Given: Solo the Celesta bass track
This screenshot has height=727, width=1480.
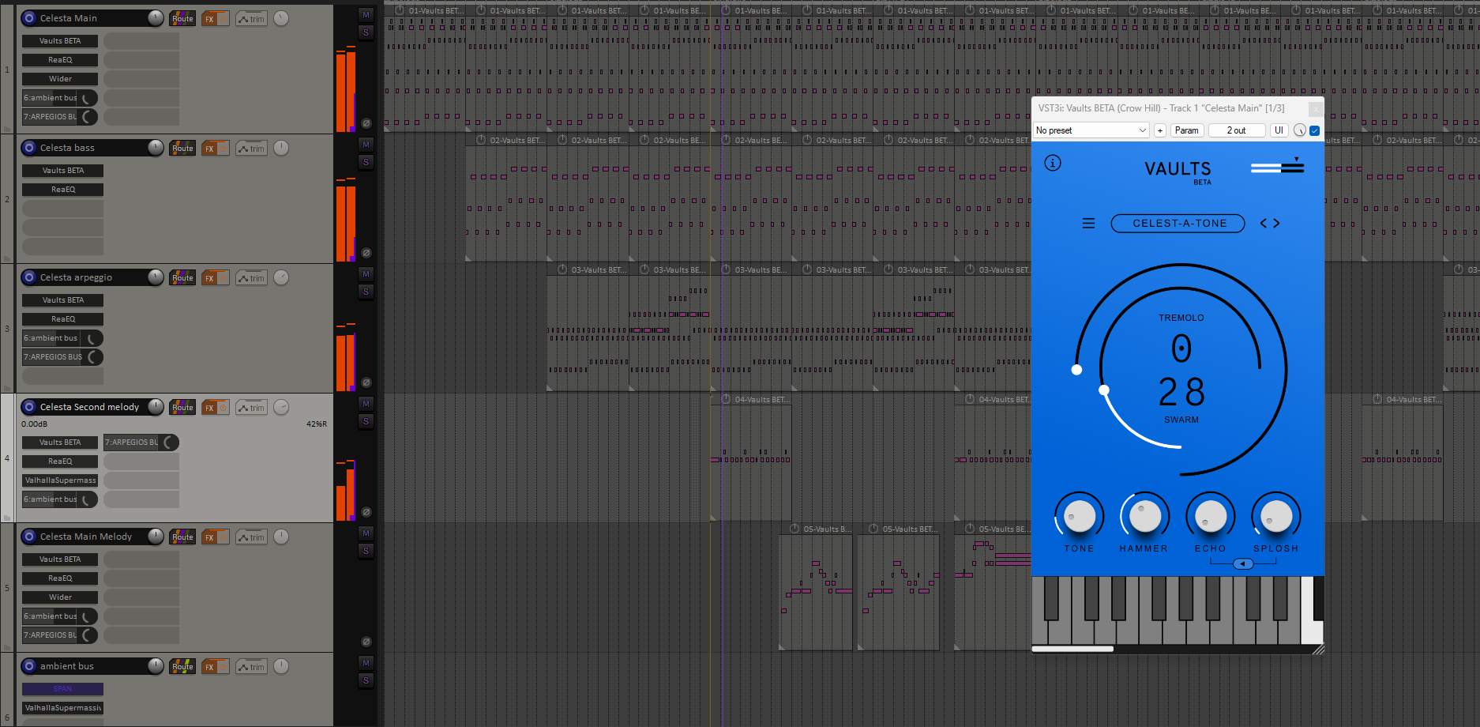Looking at the screenshot, I should coord(366,162).
